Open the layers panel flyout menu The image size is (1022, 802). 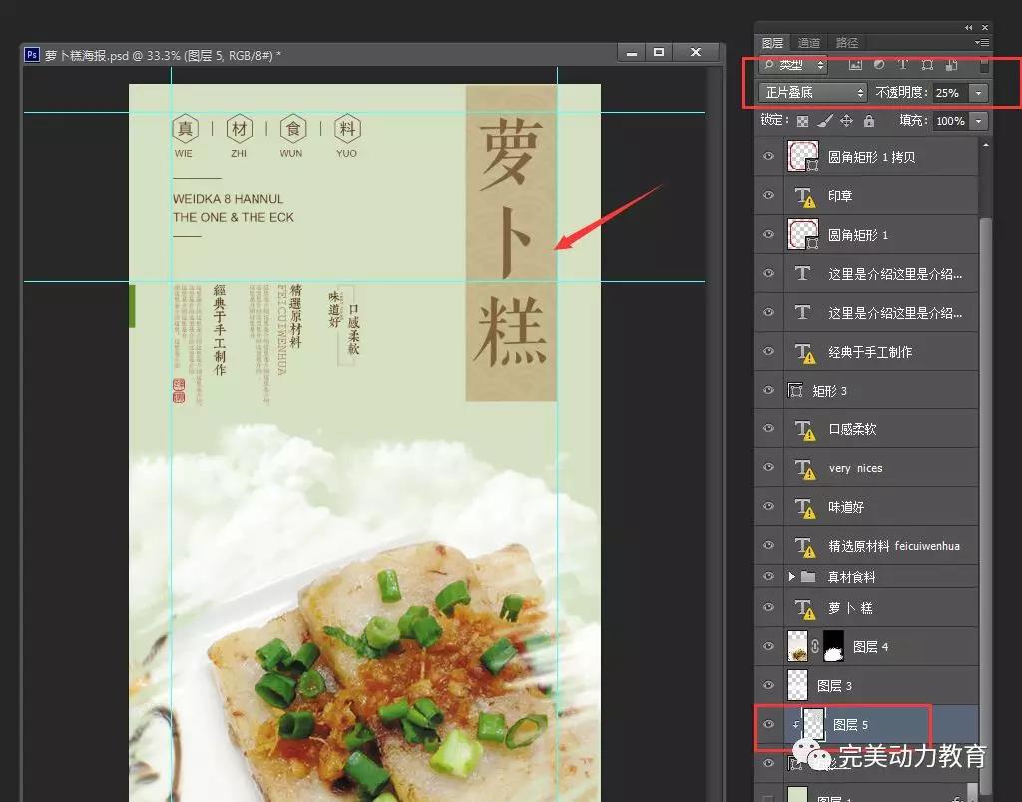(x=982, y=43)
